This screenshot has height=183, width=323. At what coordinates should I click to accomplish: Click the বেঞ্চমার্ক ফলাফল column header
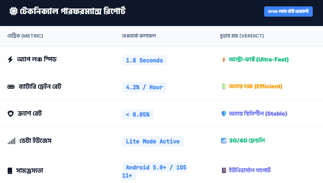pos(139,36)
